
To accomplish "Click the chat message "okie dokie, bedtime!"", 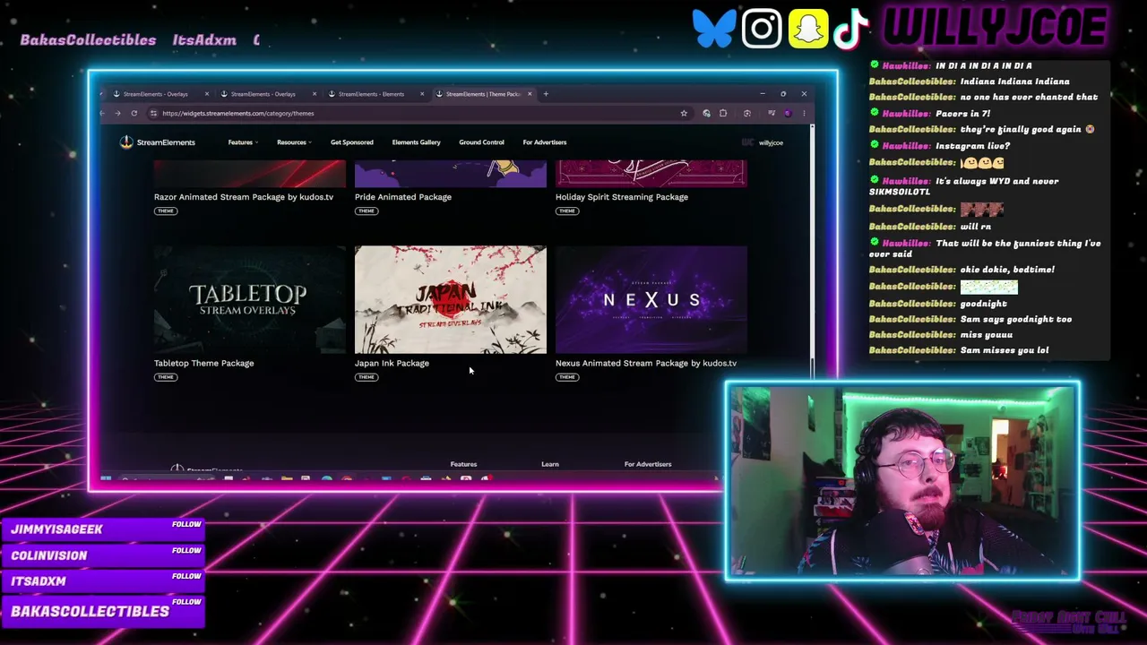I will (x=1007, y=270).
